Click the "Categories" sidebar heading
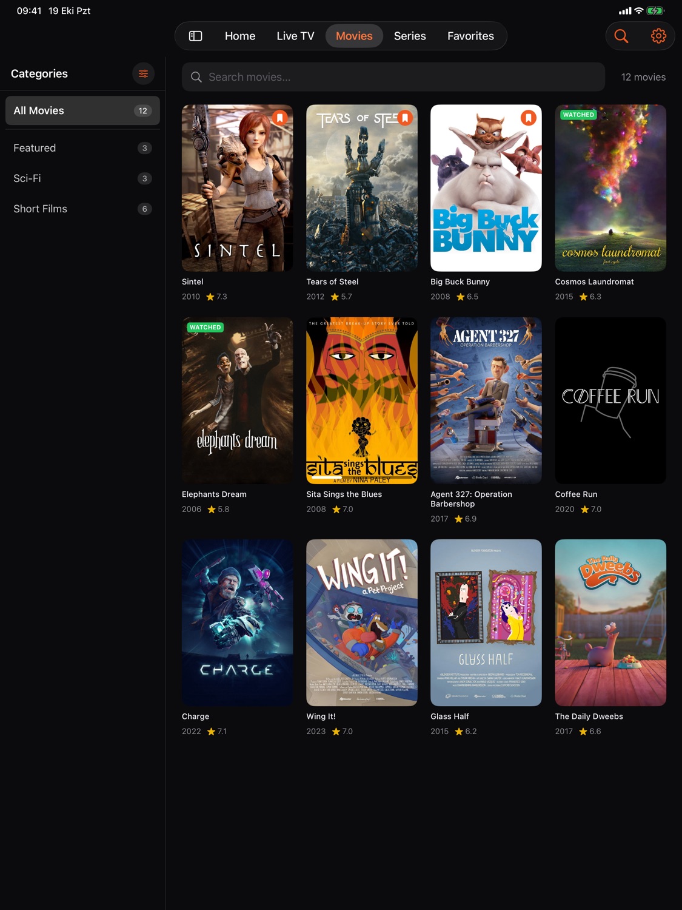The height and width of the screenshot is (910, 682). 39,73
